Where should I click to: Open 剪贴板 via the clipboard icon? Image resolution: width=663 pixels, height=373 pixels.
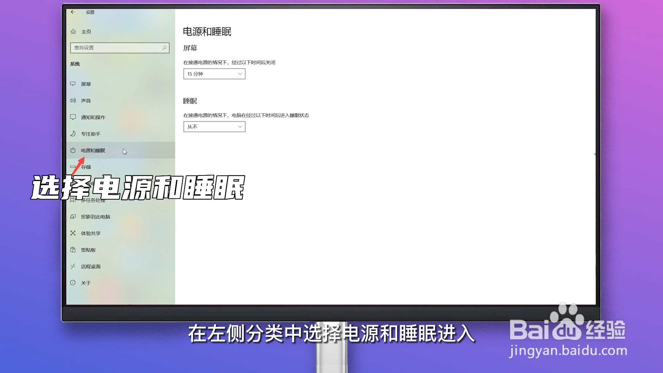73,250
